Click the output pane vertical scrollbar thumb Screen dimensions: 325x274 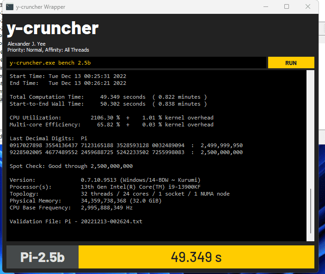point(311,211)
